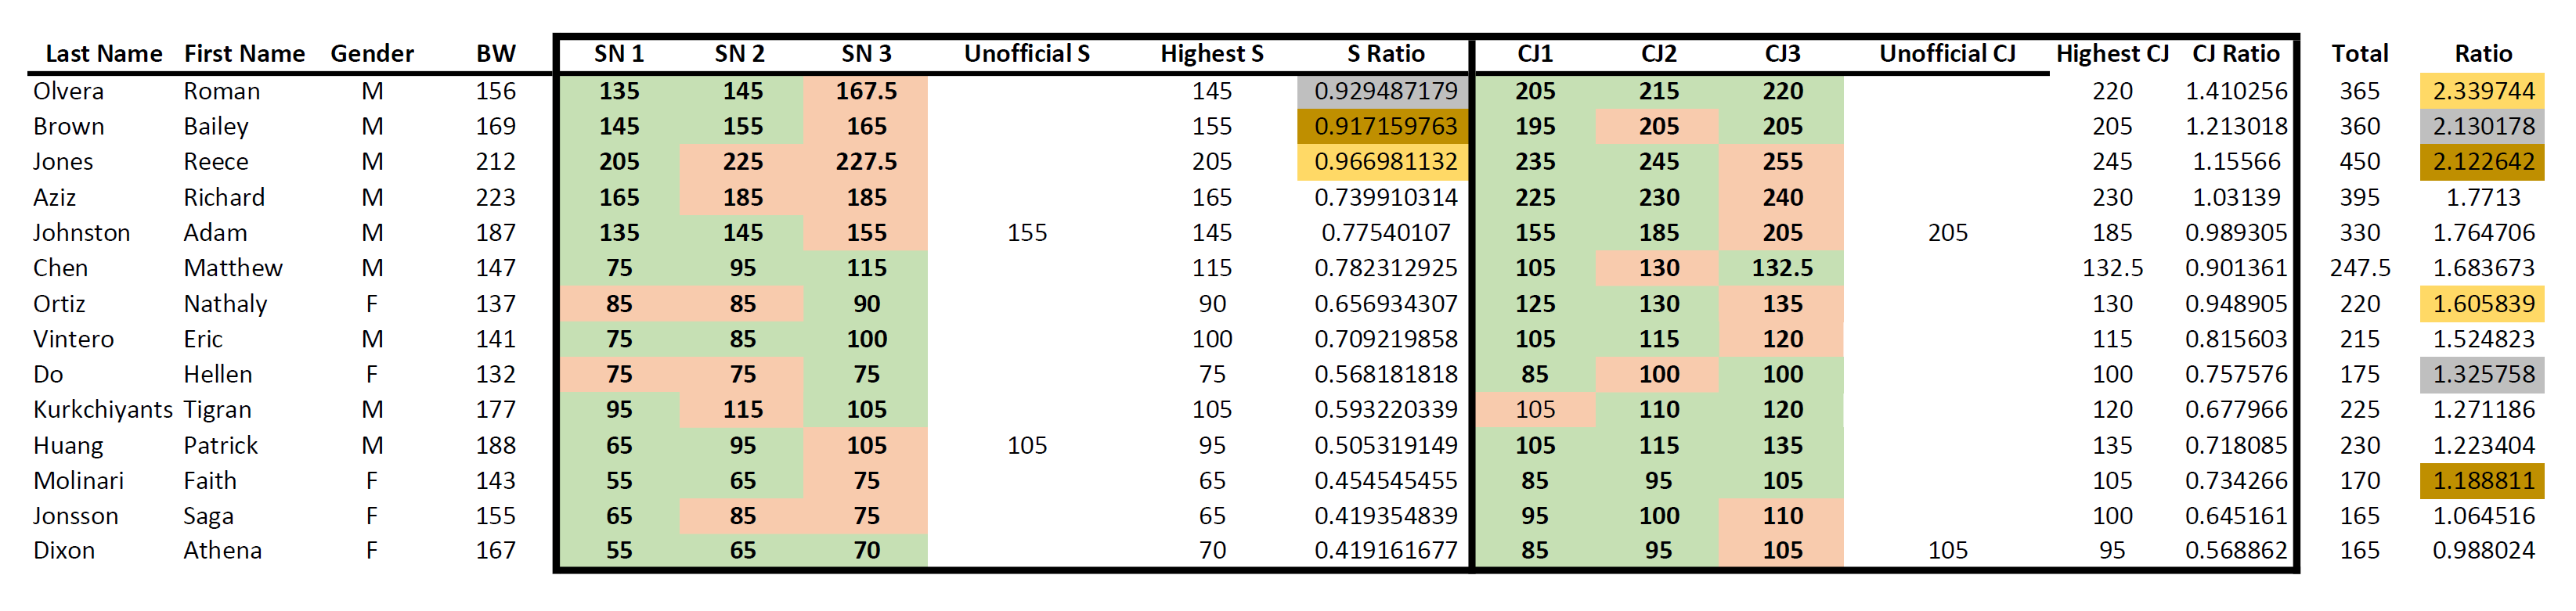Select the Gender column header
The height and width of the screenshot is (611, 2576).
[x=372, y=54]
